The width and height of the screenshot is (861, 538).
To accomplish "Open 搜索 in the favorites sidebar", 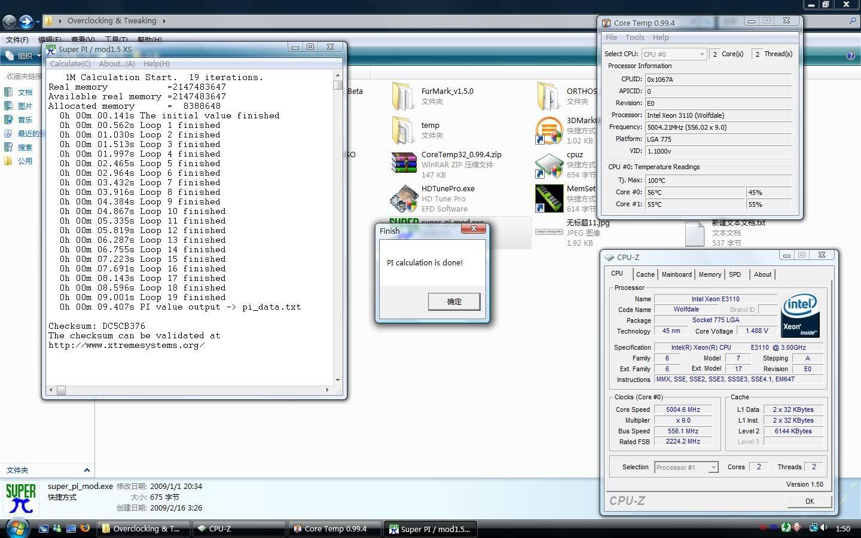I will (25, 147).
